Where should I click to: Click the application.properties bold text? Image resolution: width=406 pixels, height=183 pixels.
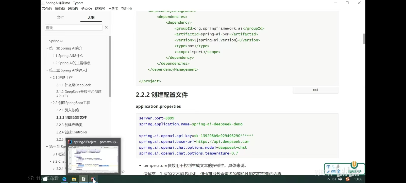pyautogui.click(x=158, y=106)
